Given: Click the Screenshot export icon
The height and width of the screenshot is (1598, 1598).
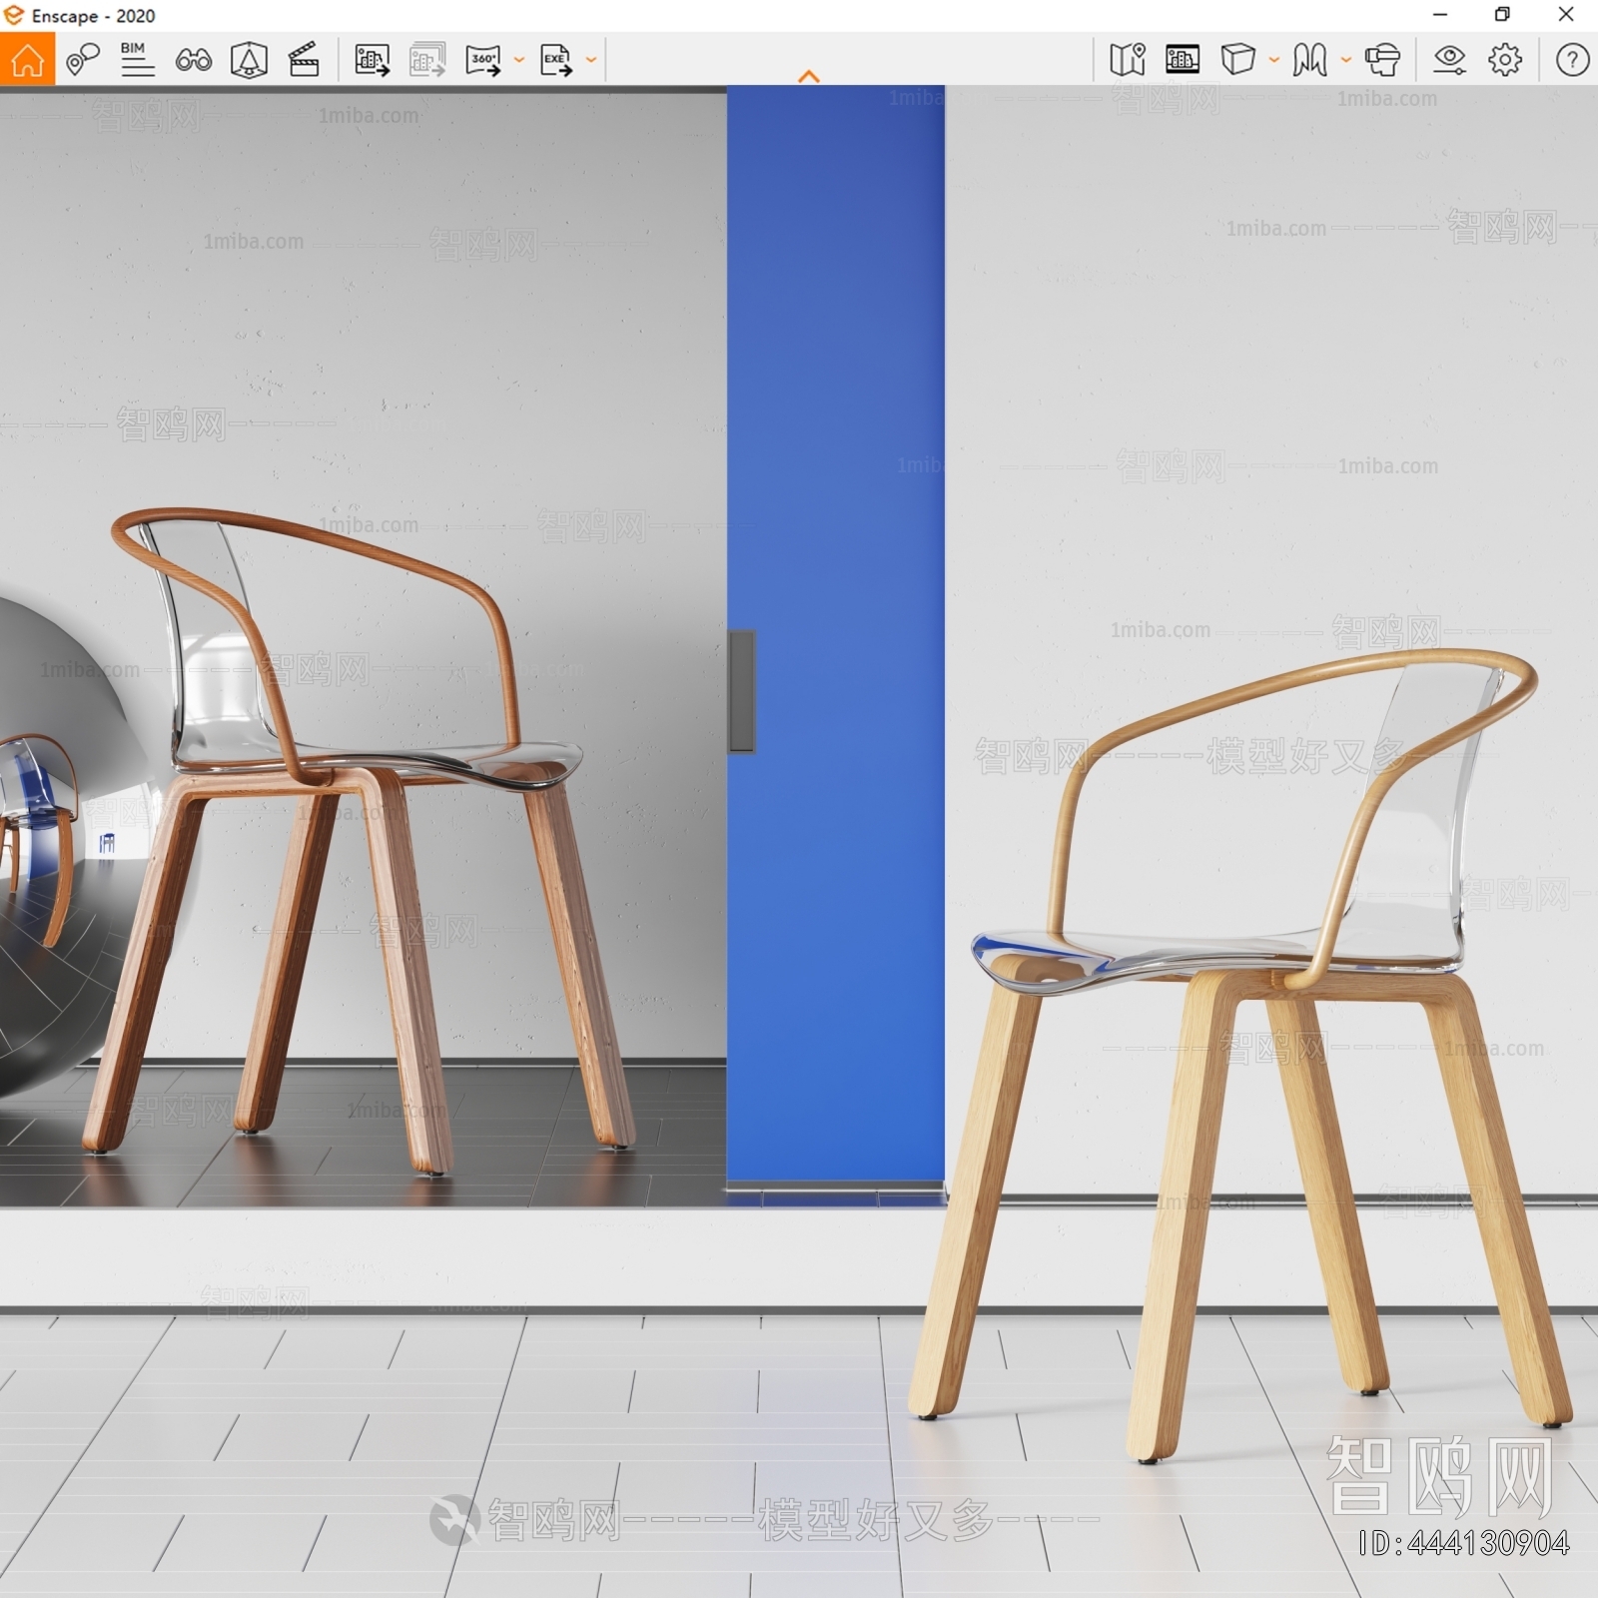Looking at the screenshot, I should pyautogui.click(x=372, y=60).
